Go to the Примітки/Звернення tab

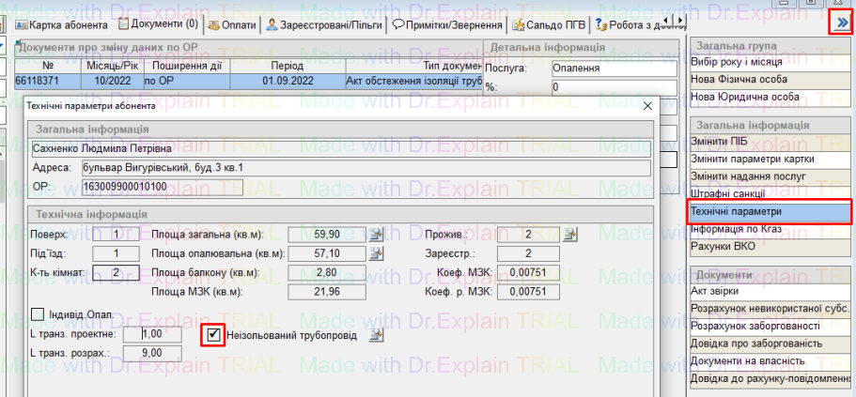coord(447,23)
